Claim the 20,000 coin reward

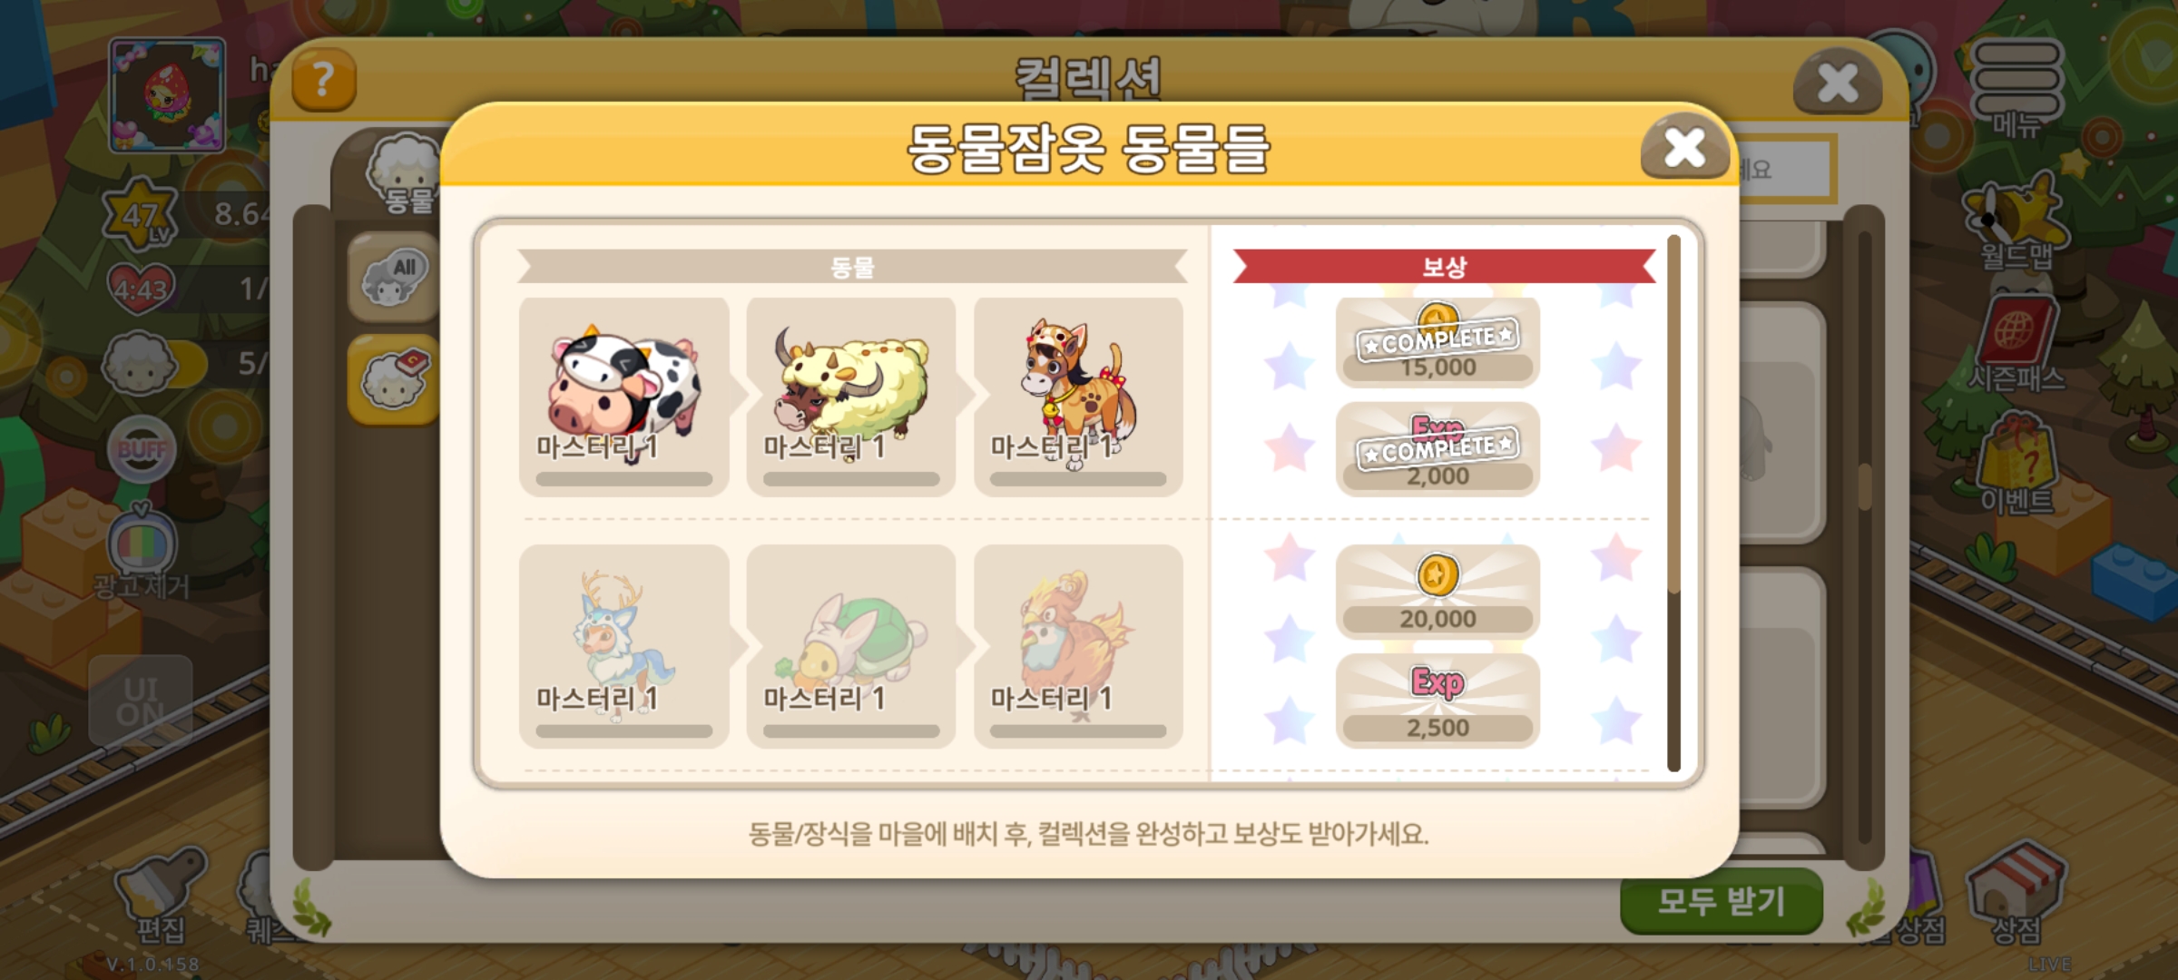1437,592
